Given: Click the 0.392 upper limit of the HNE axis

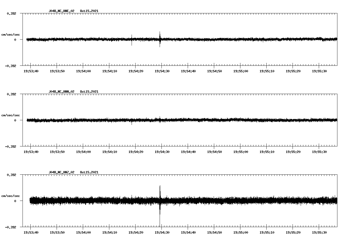Looking at the screenshot, I should point(12,13).
